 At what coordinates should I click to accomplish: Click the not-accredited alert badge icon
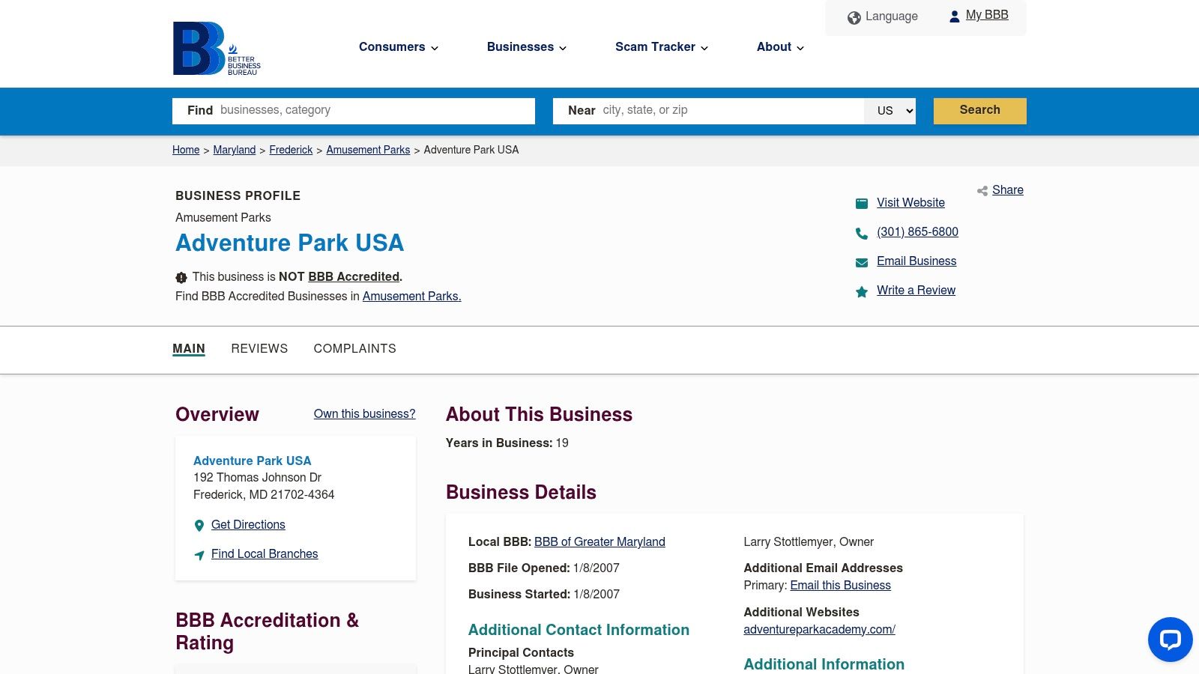pyautogui.click(x=181, y=277)
